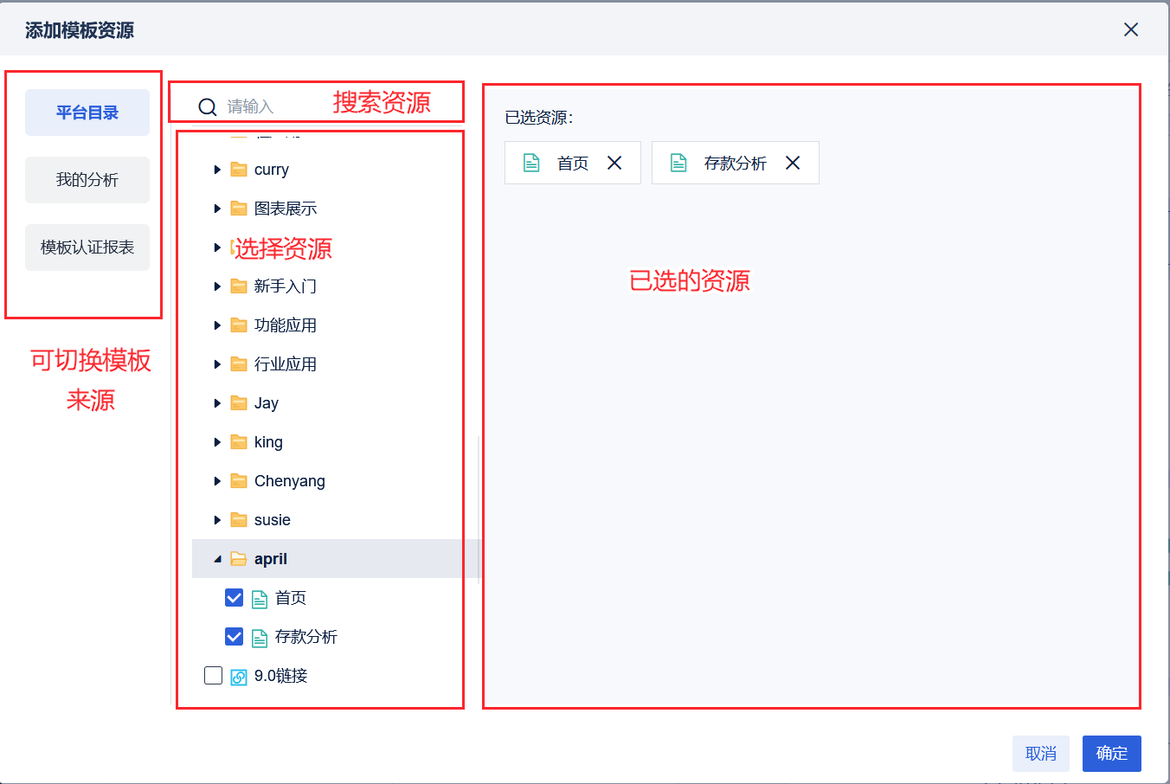
Task: Remove 存款分析 from selected resources
Action: point(793,163)
